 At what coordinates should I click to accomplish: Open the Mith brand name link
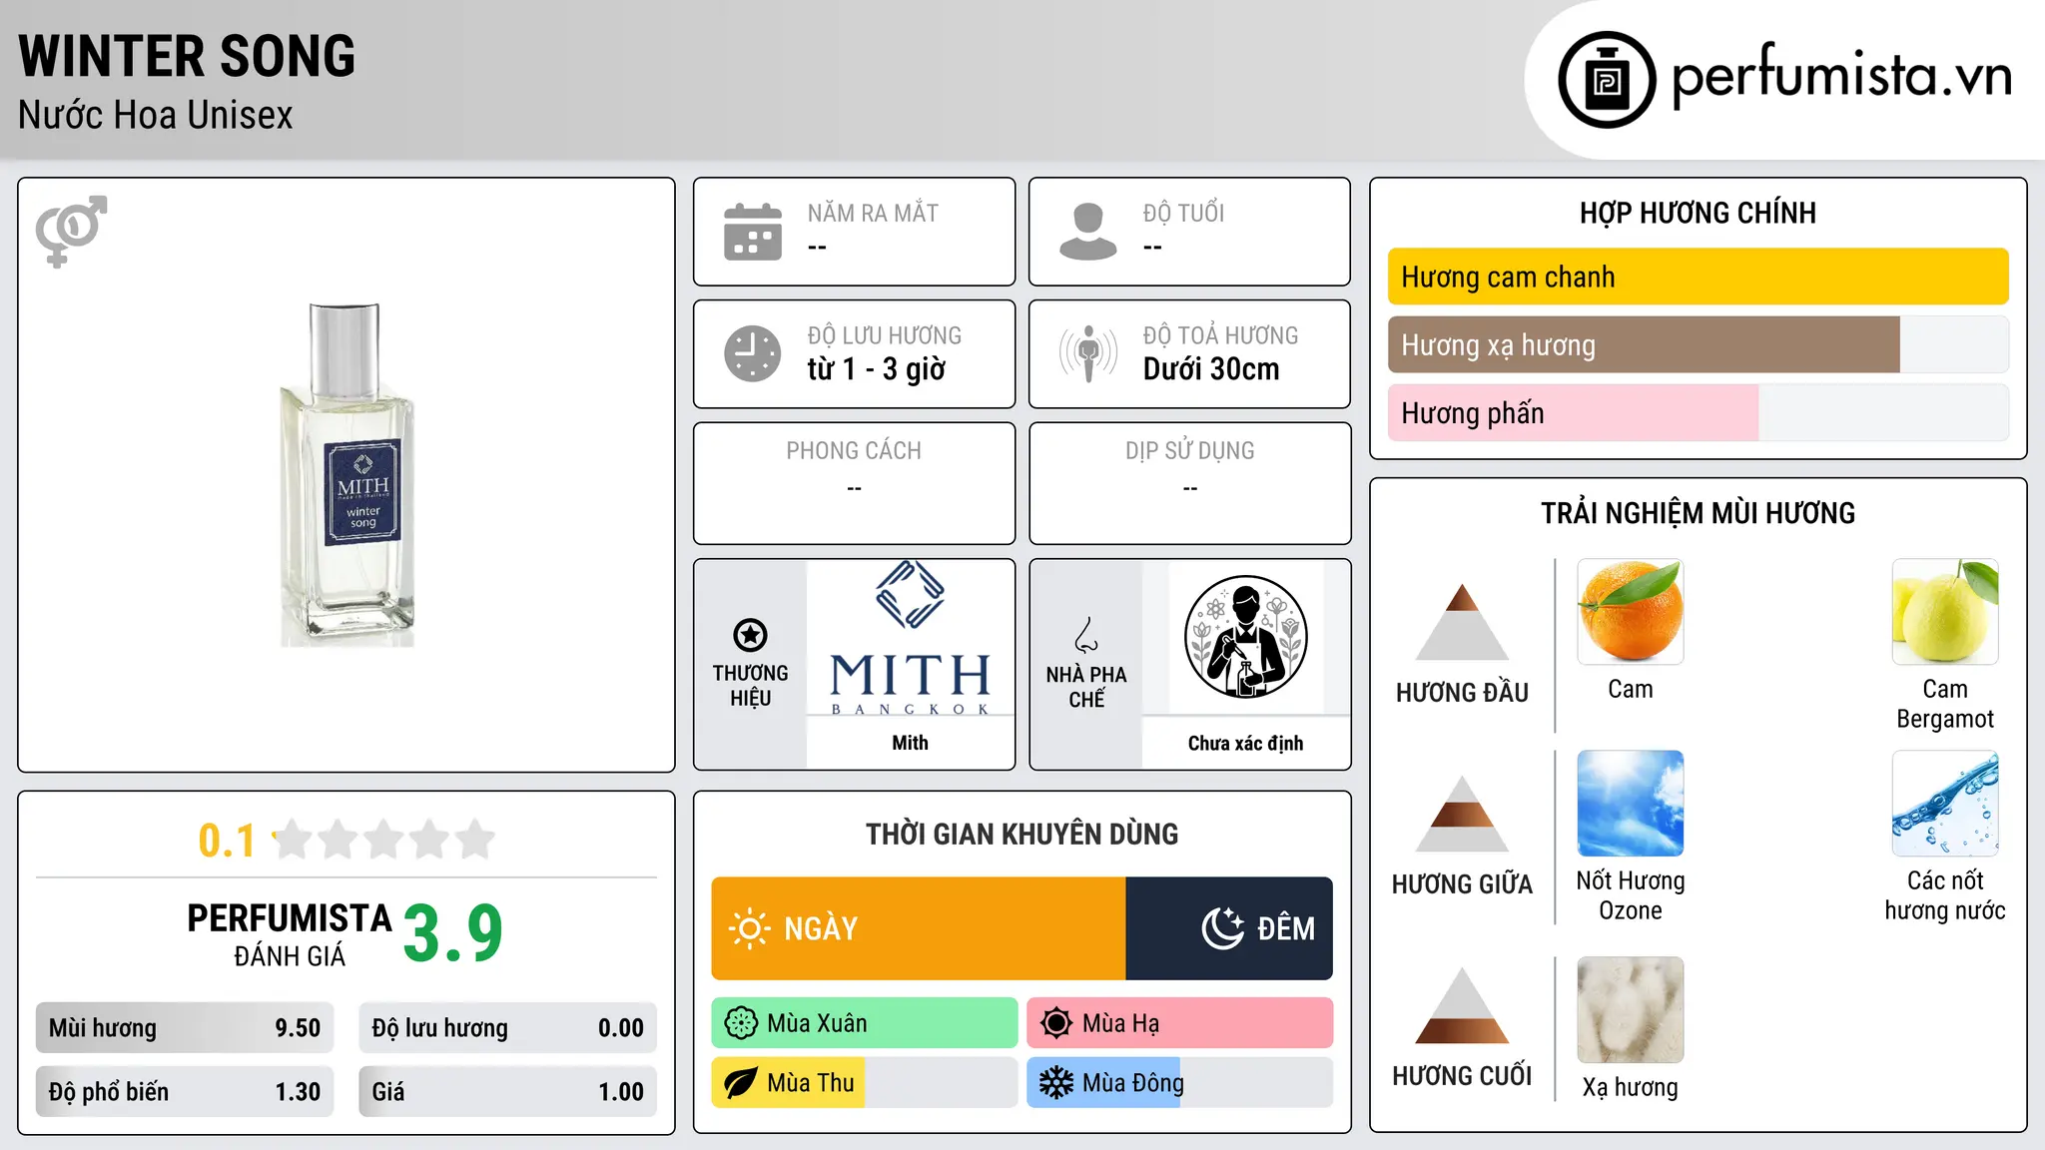(x=911, y=743)
